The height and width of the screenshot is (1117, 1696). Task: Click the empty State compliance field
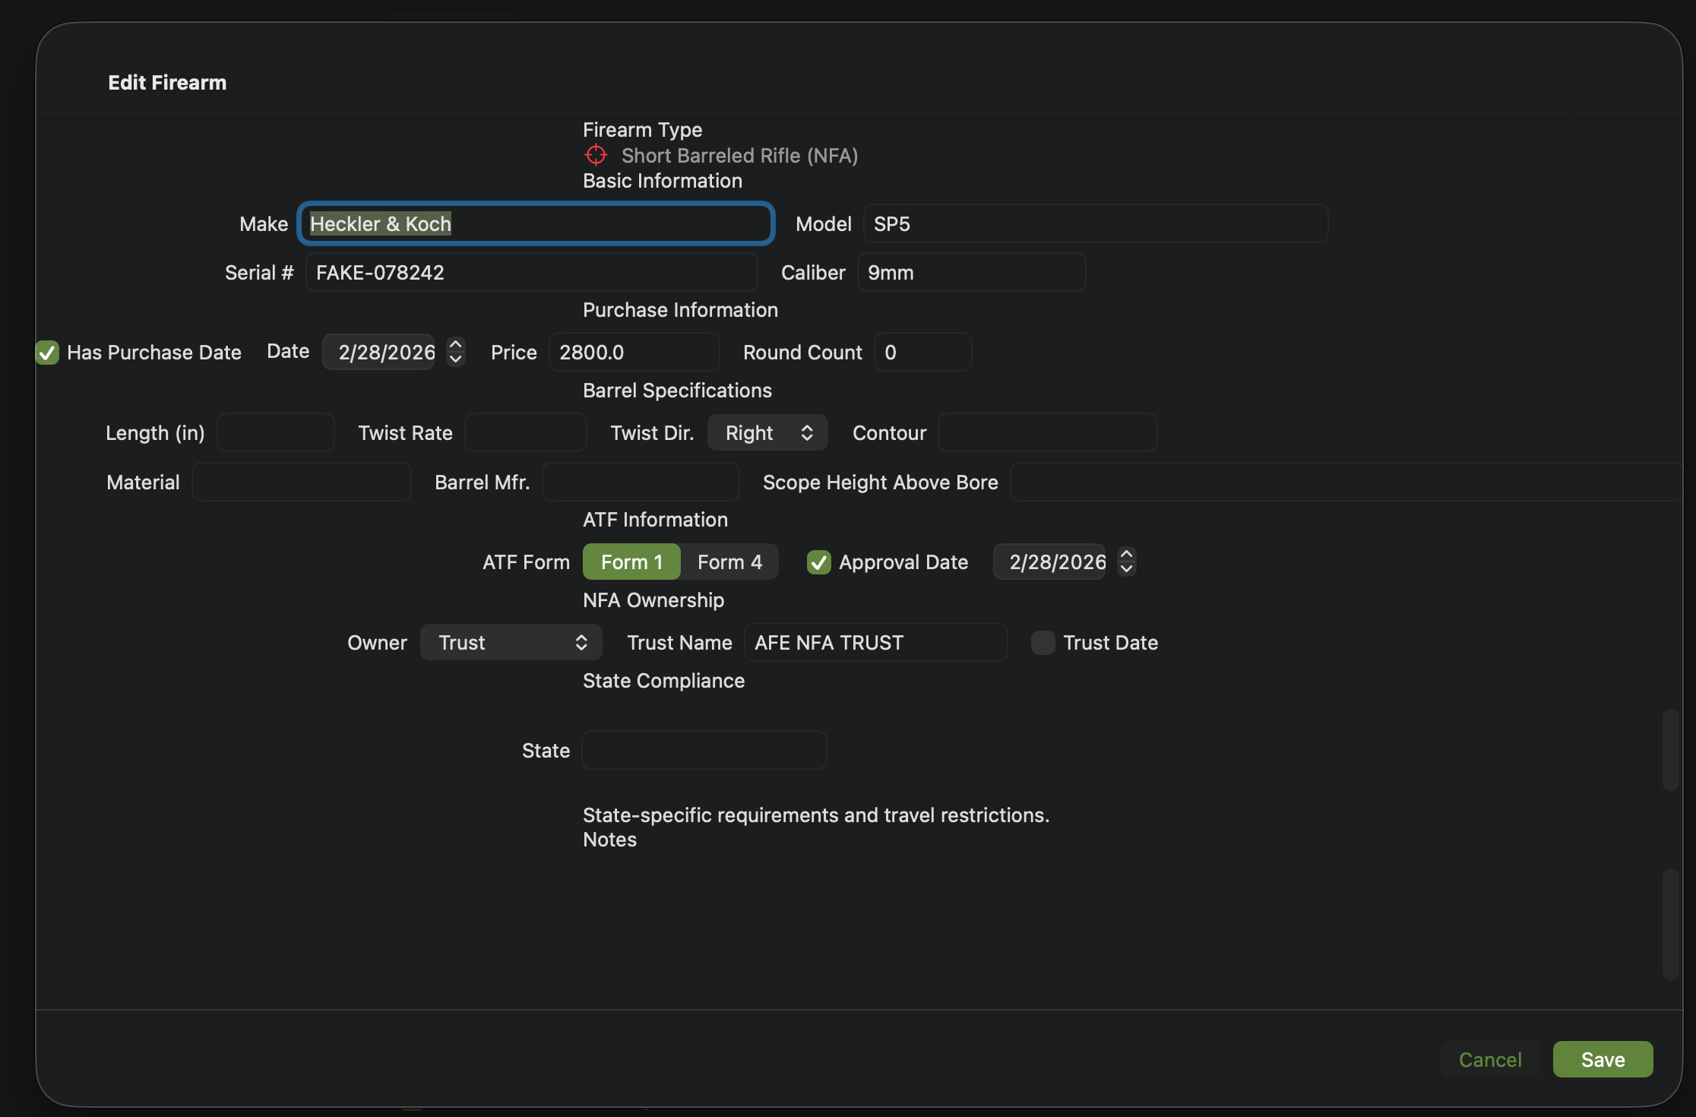[703, 750]
